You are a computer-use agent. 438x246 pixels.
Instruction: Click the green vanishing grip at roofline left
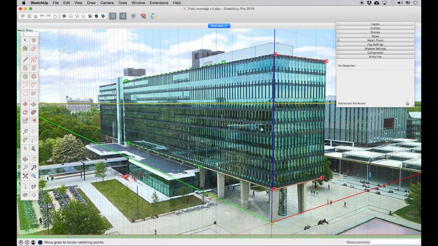pos(126,81)
